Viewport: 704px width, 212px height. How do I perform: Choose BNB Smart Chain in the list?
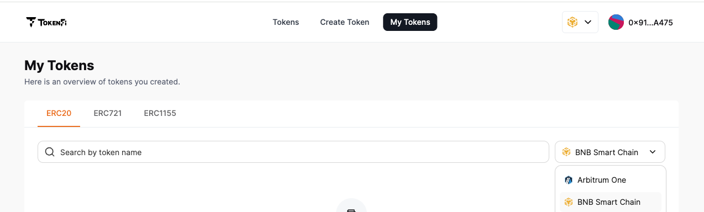(611, 202)
